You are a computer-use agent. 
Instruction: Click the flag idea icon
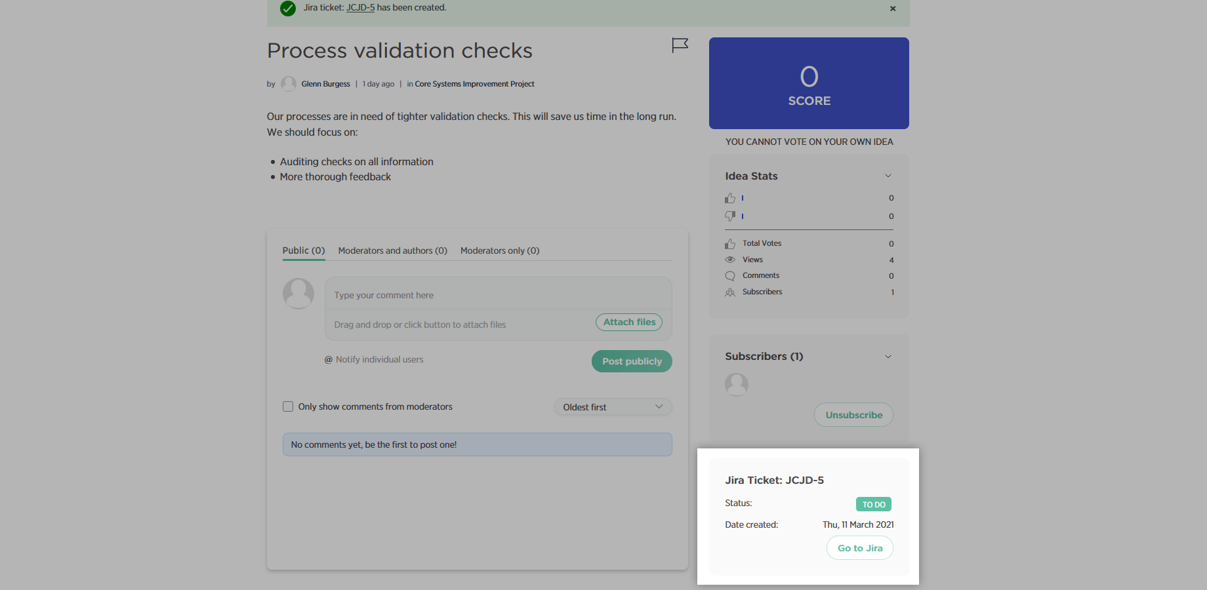pyautogui.click(x=680, y=45)
